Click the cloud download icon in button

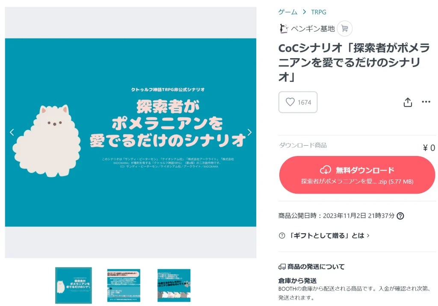click(x=326, y=170)
